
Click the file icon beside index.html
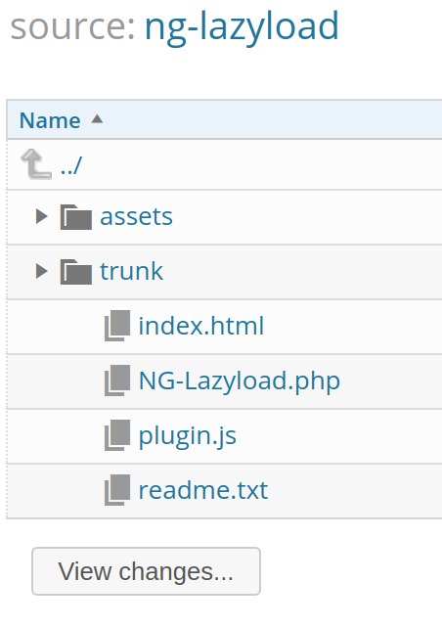117,326
